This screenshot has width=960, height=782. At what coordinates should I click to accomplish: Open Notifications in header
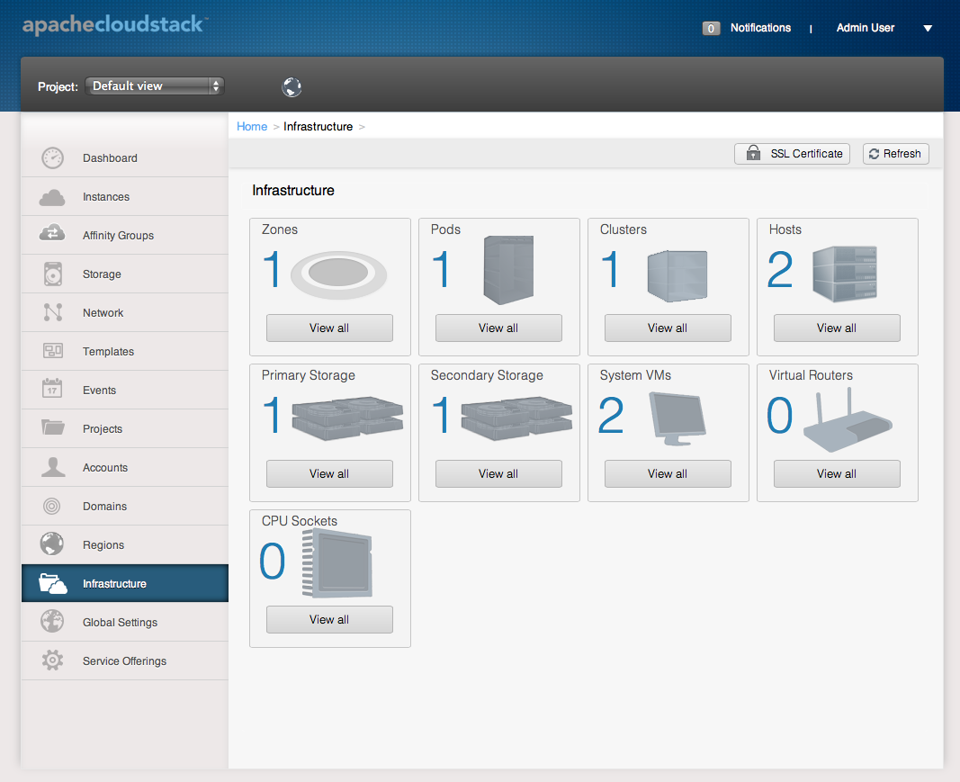(x=760, y=28)
